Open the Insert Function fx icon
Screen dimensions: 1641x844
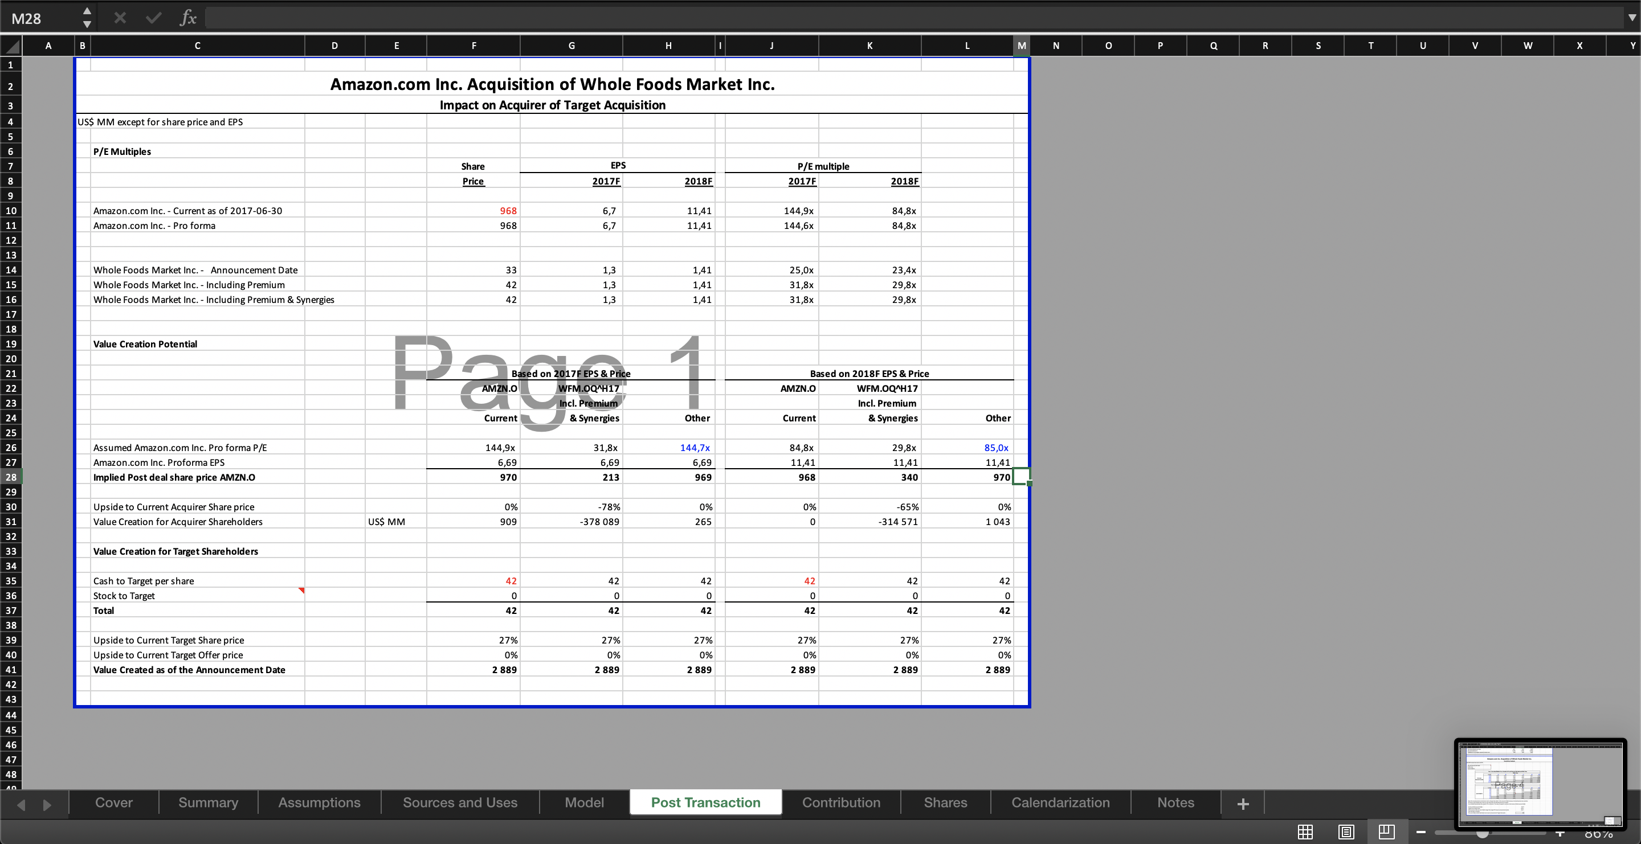[x=188, y=18]
